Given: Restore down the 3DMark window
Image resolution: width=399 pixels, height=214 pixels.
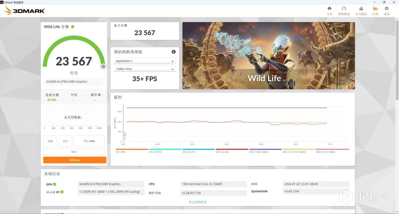Looking at the screenshot, I should 384,2.
